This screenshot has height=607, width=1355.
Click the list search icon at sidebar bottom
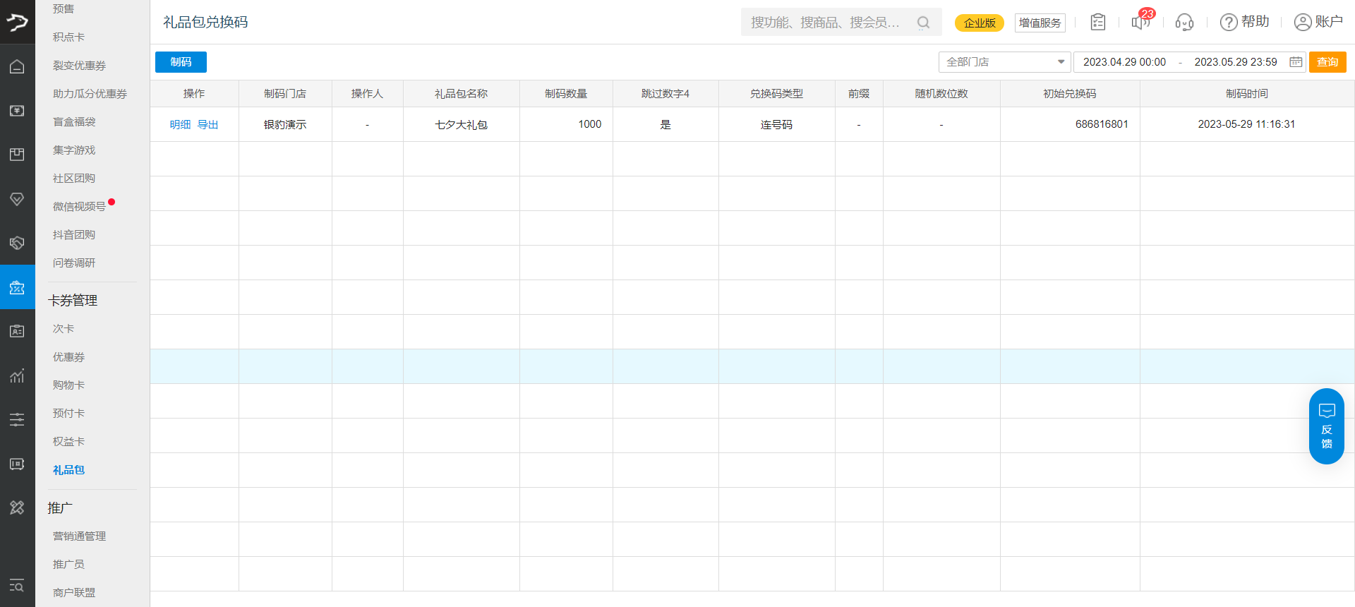pyautogui.click(x=17, y=585)
